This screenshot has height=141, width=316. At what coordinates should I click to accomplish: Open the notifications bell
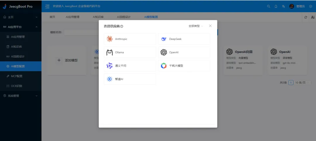(x=276, y=6)
